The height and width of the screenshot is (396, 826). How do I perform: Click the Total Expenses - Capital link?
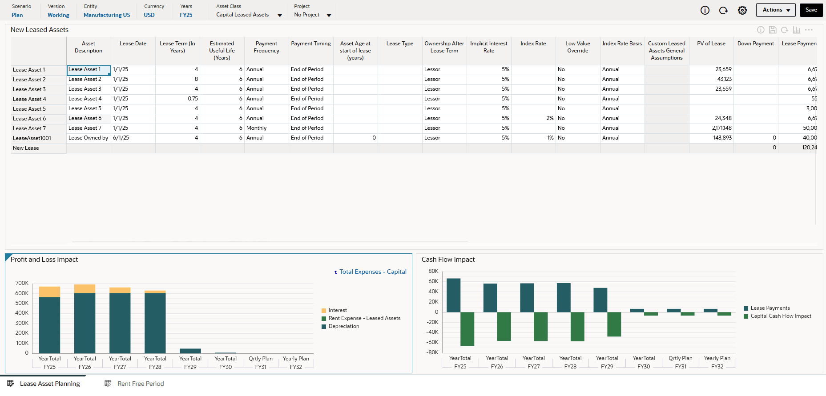click(x=372, y=272)
